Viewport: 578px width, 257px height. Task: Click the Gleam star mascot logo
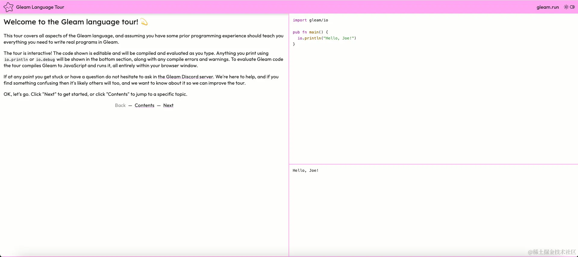pyautogui.click(x=8, y=7)
